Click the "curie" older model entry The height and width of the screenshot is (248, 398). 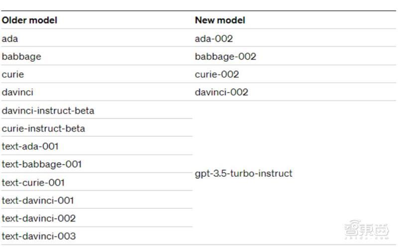13,74
